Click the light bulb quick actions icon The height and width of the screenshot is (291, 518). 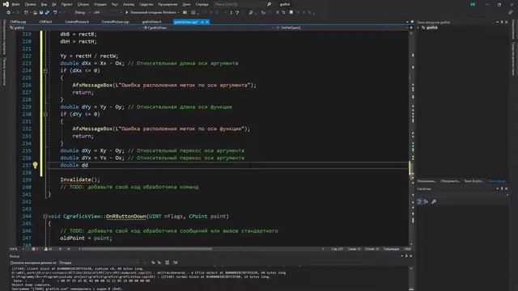click(35, 165)
